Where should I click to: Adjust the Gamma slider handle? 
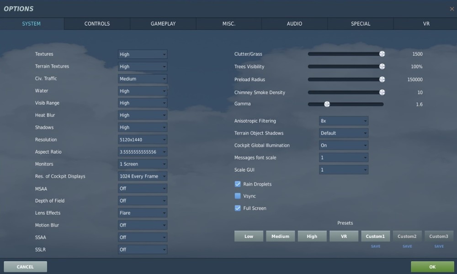327,104
